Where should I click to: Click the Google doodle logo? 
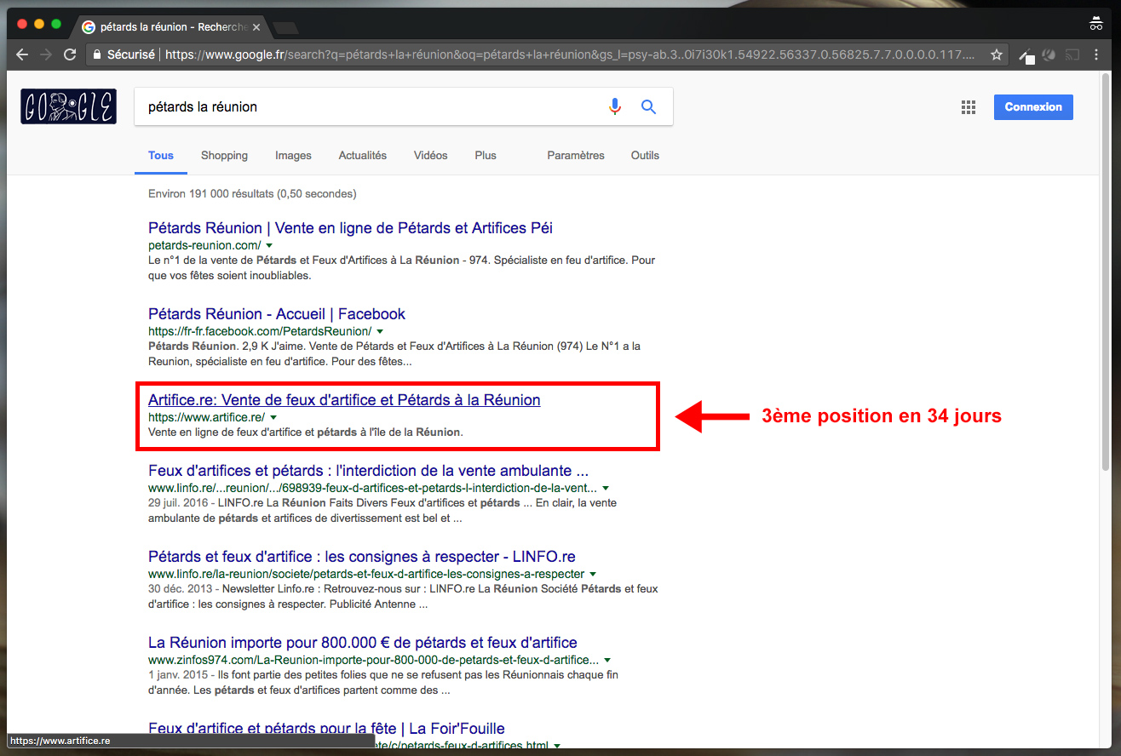68,106
